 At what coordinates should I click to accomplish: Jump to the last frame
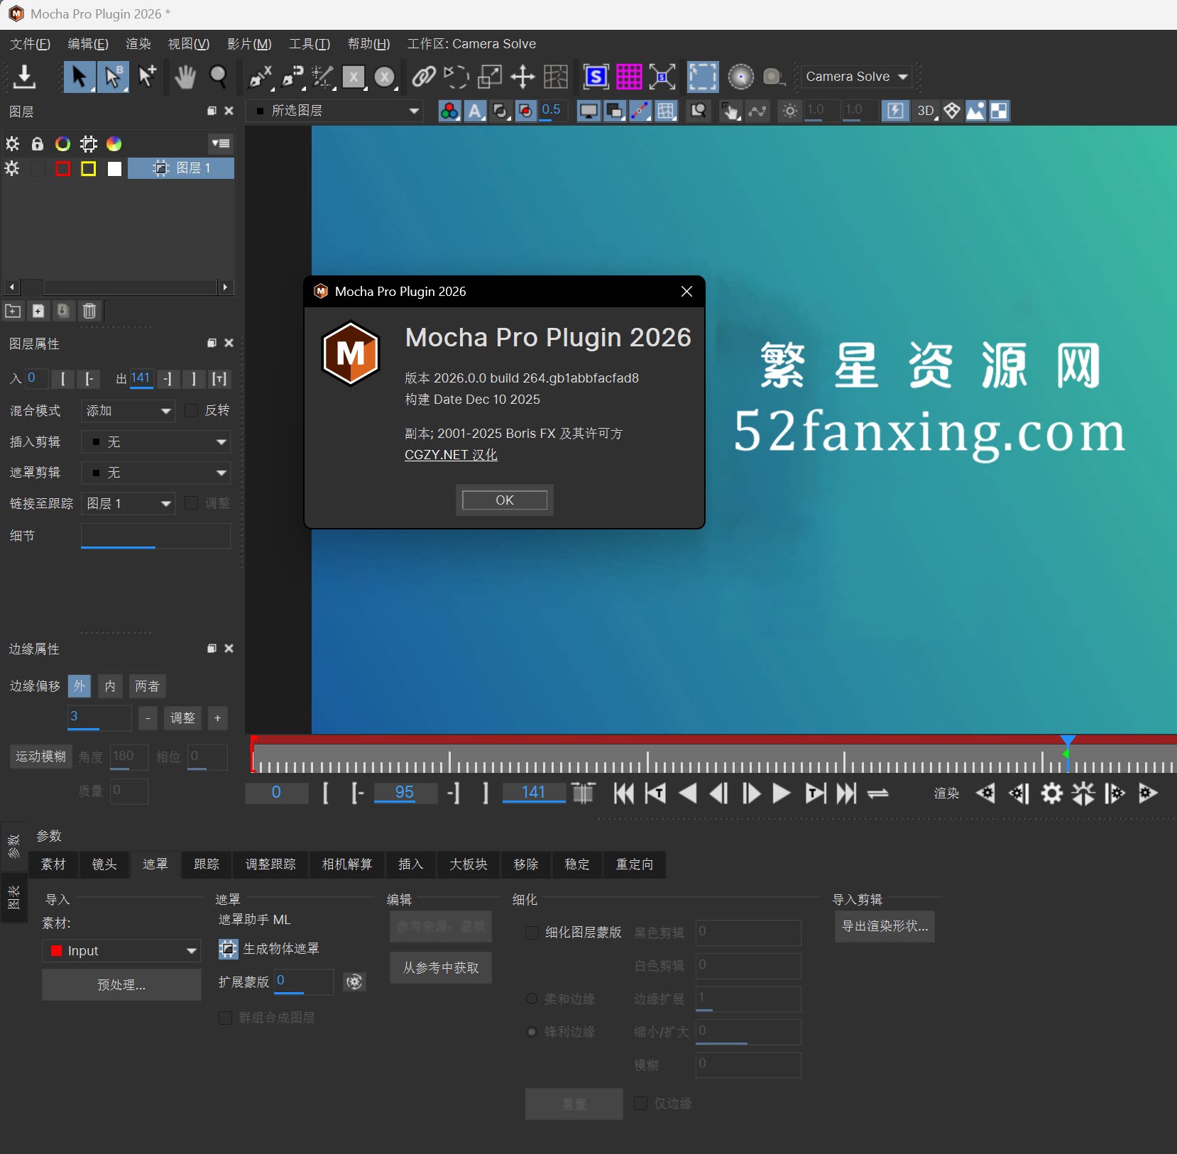coord(846,793)
